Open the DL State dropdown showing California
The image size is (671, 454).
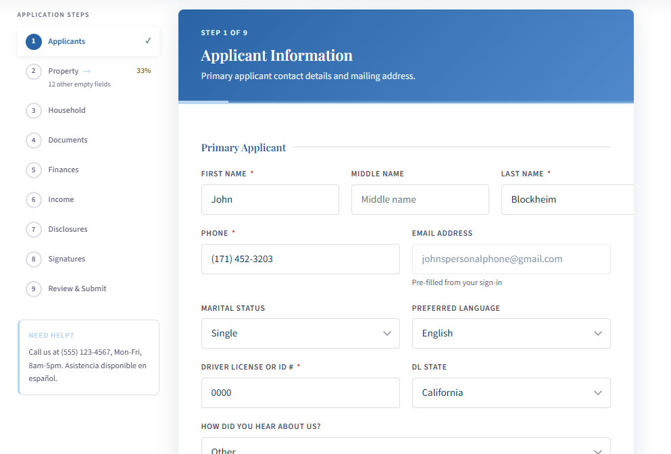(512, 393)
